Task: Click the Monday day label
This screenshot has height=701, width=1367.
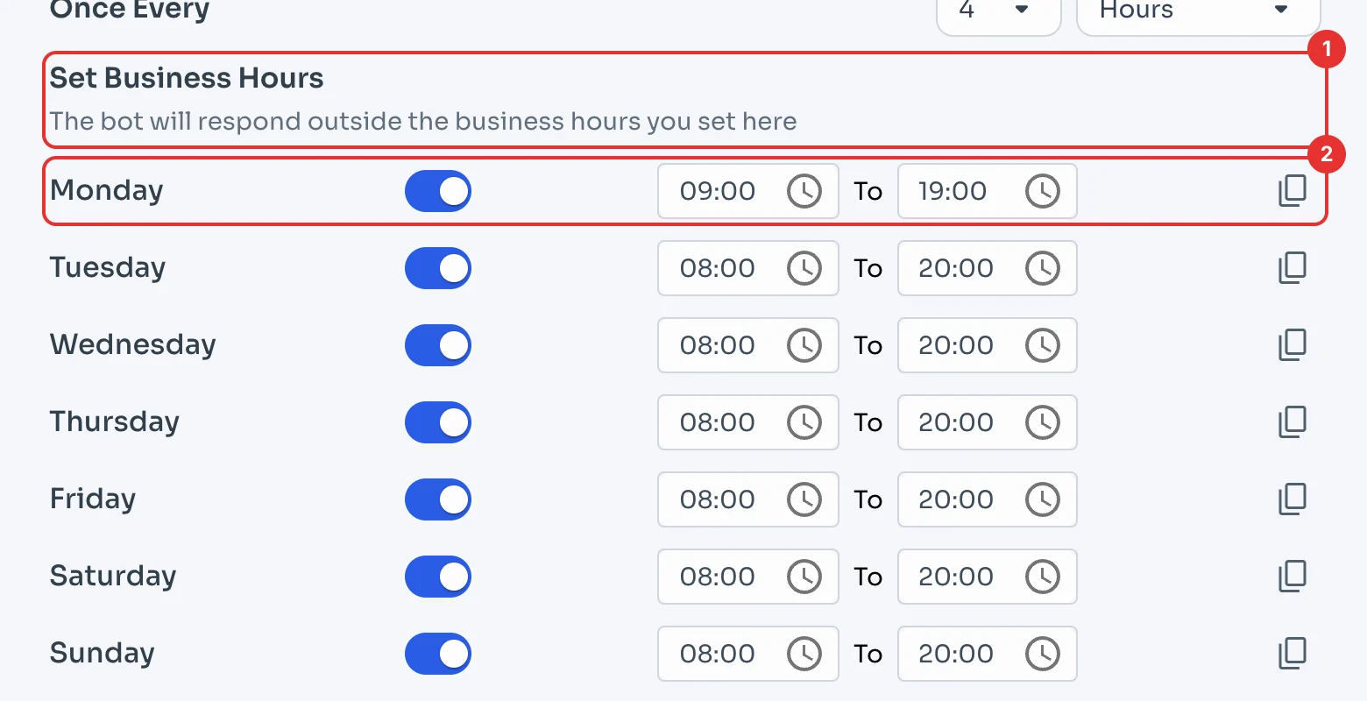Action: click(107, 191)
